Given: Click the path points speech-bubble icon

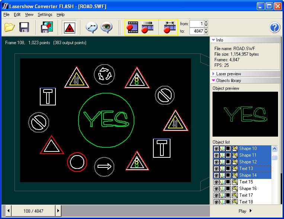Looking at the screenshot, I should tap(91, 27).
